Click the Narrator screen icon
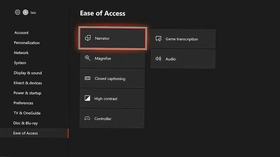The width and height of the screenshot is (280, 157). tap(88, 38)
